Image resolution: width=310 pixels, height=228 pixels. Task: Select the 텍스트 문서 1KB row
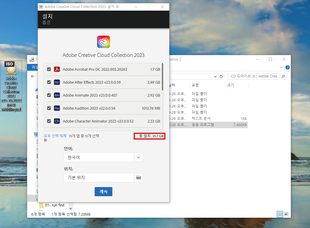(208, 119)
